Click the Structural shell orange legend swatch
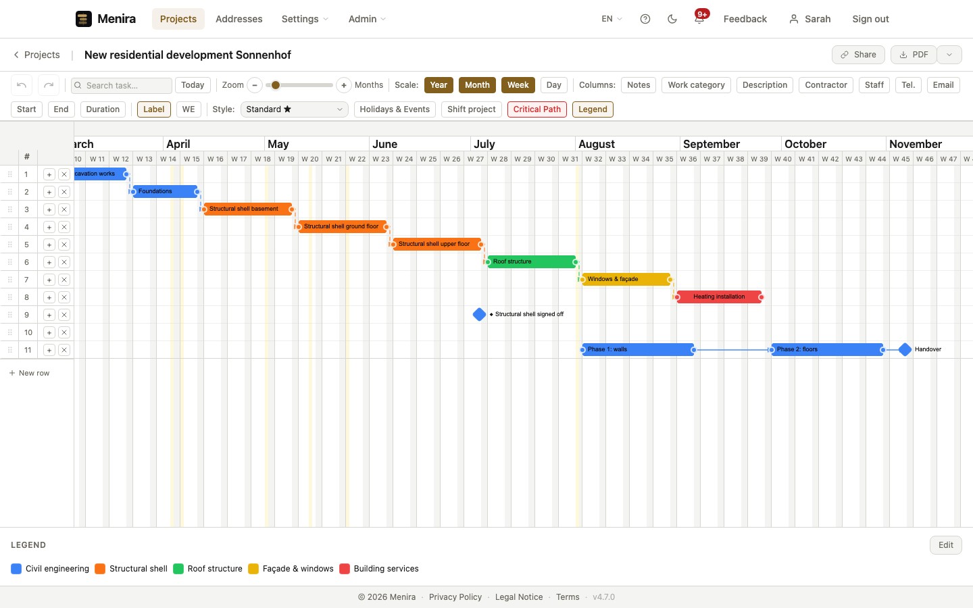 [x=100, y=569]
